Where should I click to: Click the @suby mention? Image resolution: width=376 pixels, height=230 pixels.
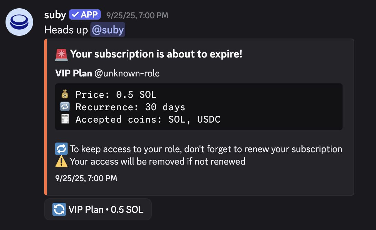click(108, 30)
